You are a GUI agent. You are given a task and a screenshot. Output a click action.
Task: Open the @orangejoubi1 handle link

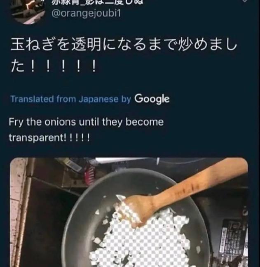[x=86, y=13]
